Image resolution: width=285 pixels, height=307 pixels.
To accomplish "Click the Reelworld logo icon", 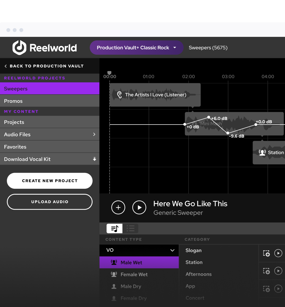I will 19,48.
